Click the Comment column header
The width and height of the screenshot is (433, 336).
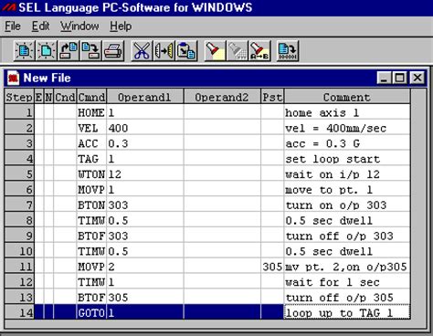coord(347,97)
